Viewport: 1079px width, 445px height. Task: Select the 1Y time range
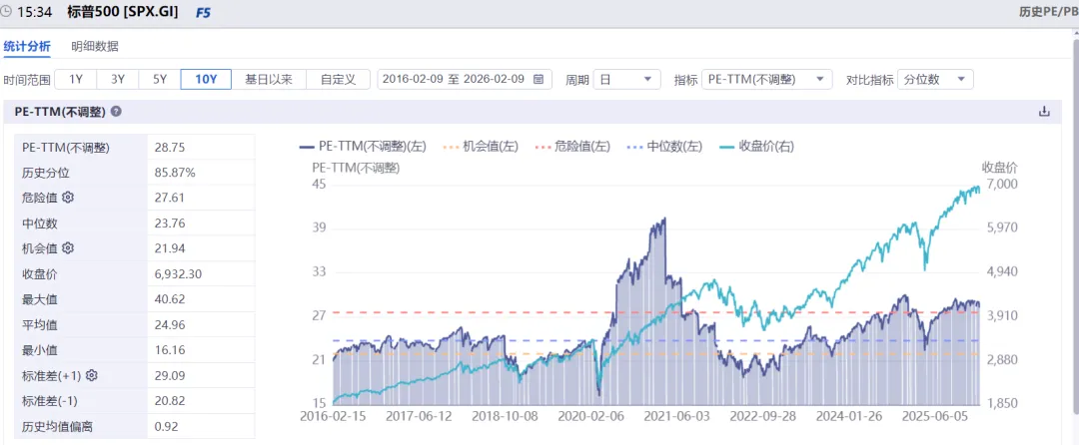tap(76, 79)
